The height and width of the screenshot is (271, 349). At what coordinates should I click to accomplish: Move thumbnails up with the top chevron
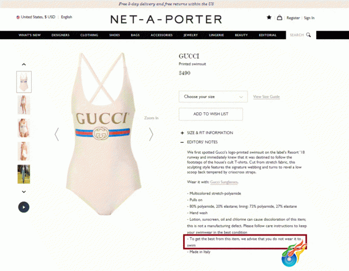point(24,64)
